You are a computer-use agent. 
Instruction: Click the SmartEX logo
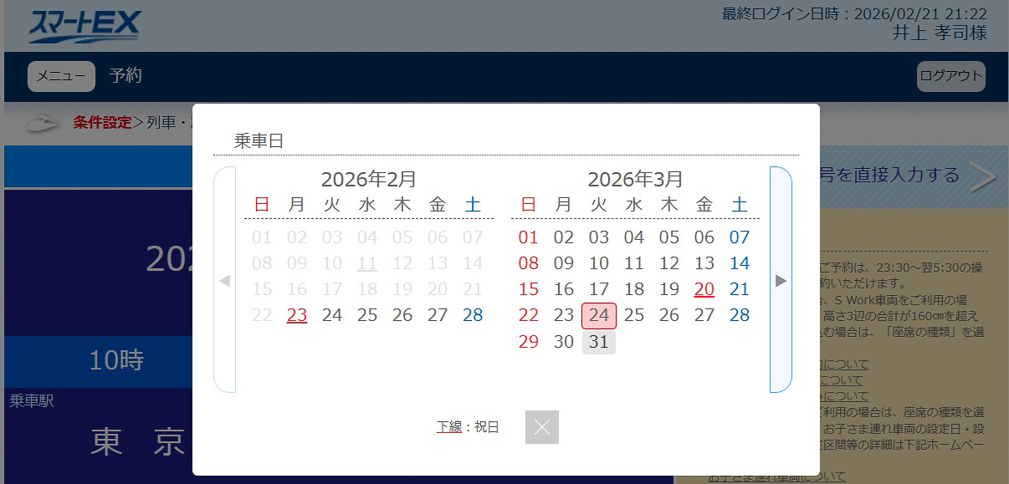[85, 26]
